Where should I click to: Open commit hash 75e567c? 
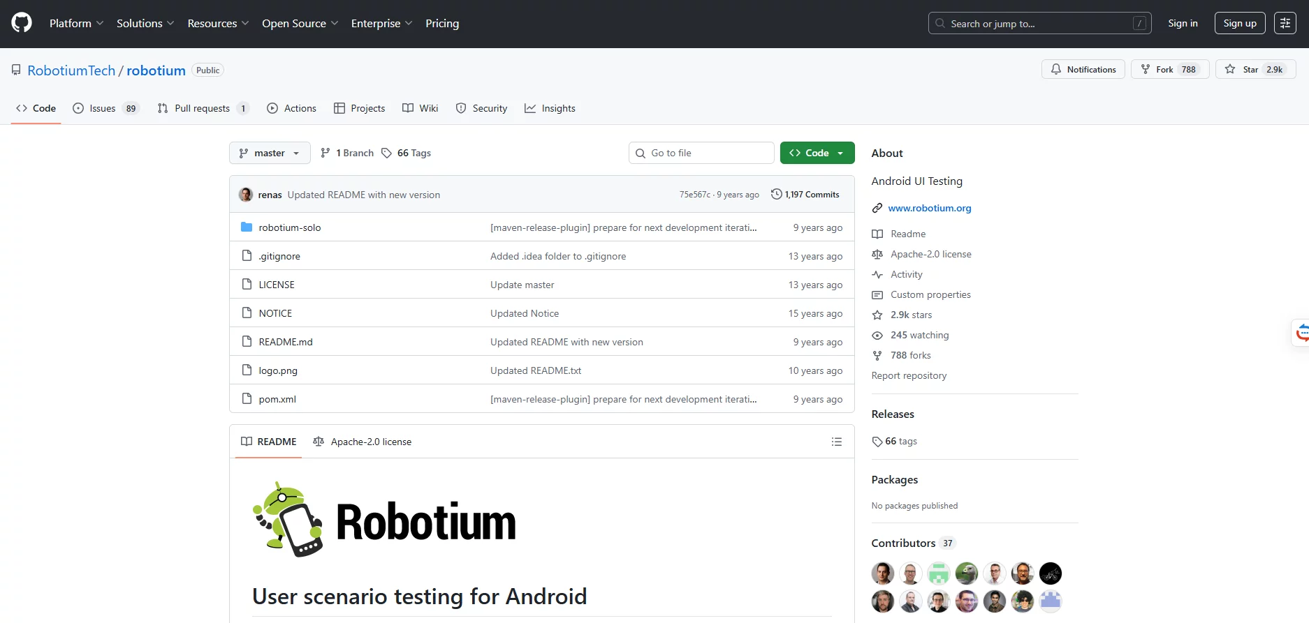coord(695,195)
